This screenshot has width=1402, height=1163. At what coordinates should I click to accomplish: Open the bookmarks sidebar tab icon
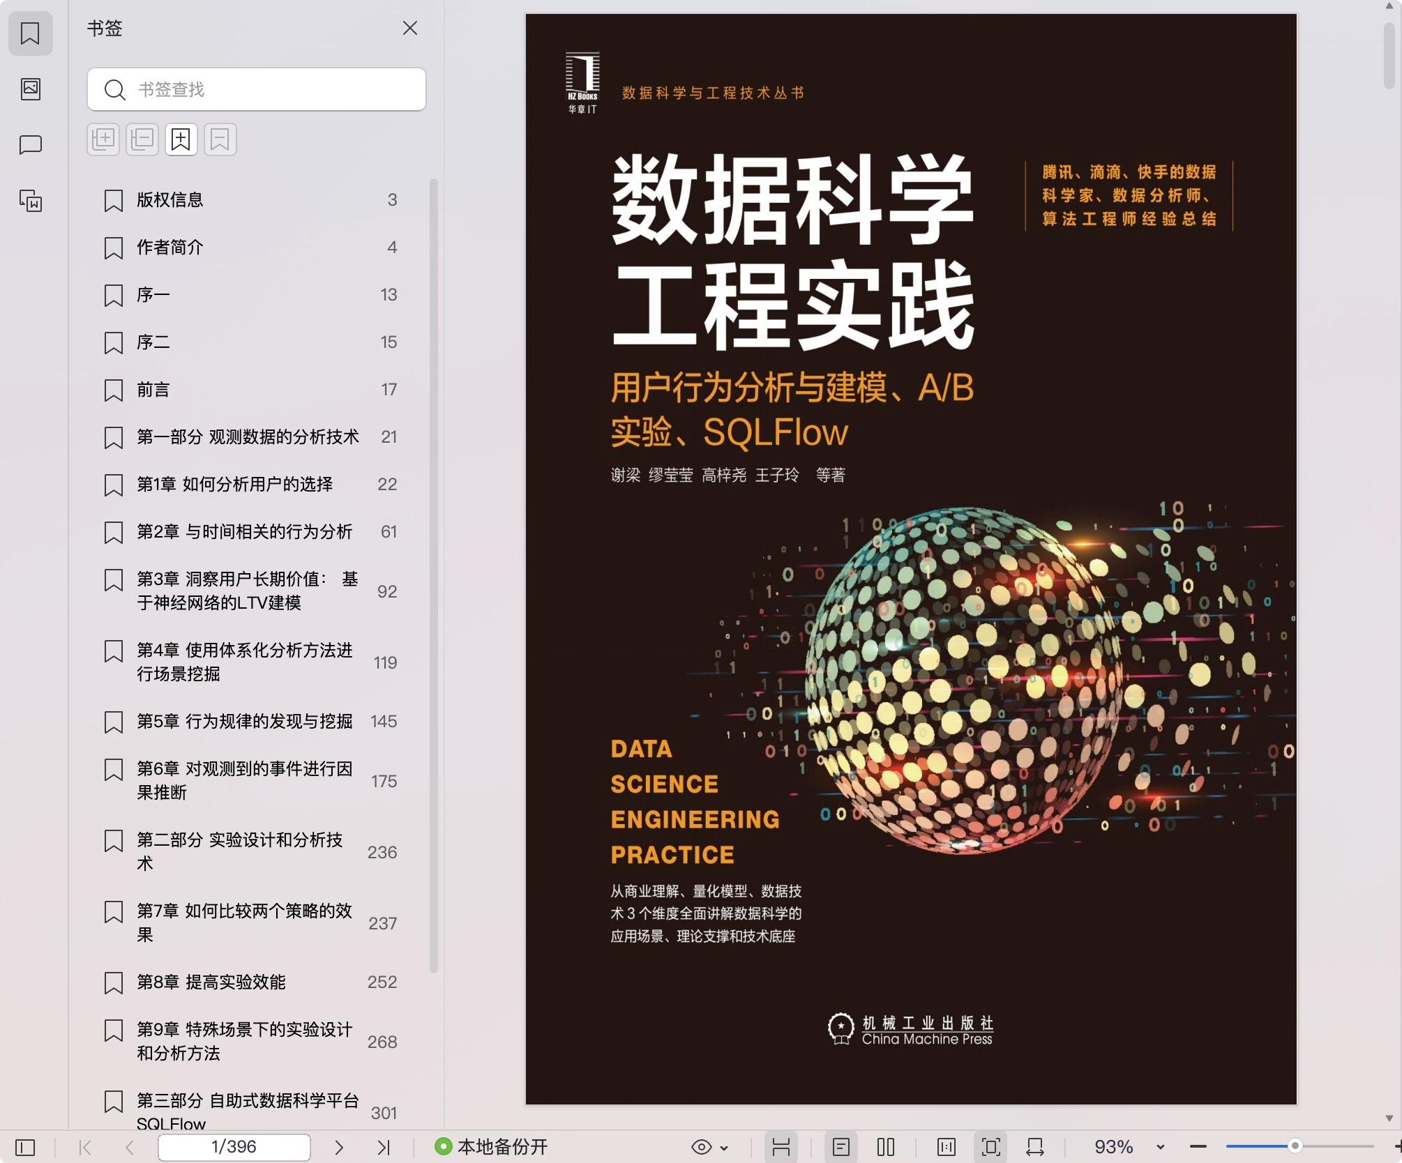[x=30, y=33]
